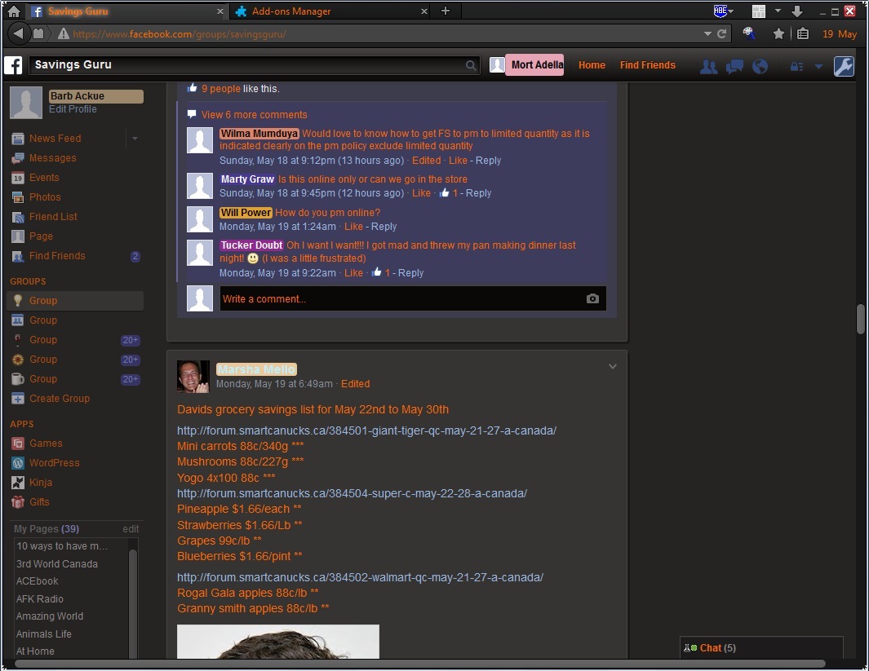This screenshot has height=671, width=869.
Task: Click My Pages list scrollbar
Action: click(x=132, y=603)
